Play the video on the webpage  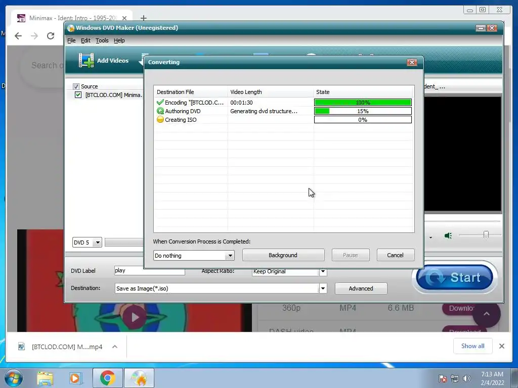coord(135,317)
